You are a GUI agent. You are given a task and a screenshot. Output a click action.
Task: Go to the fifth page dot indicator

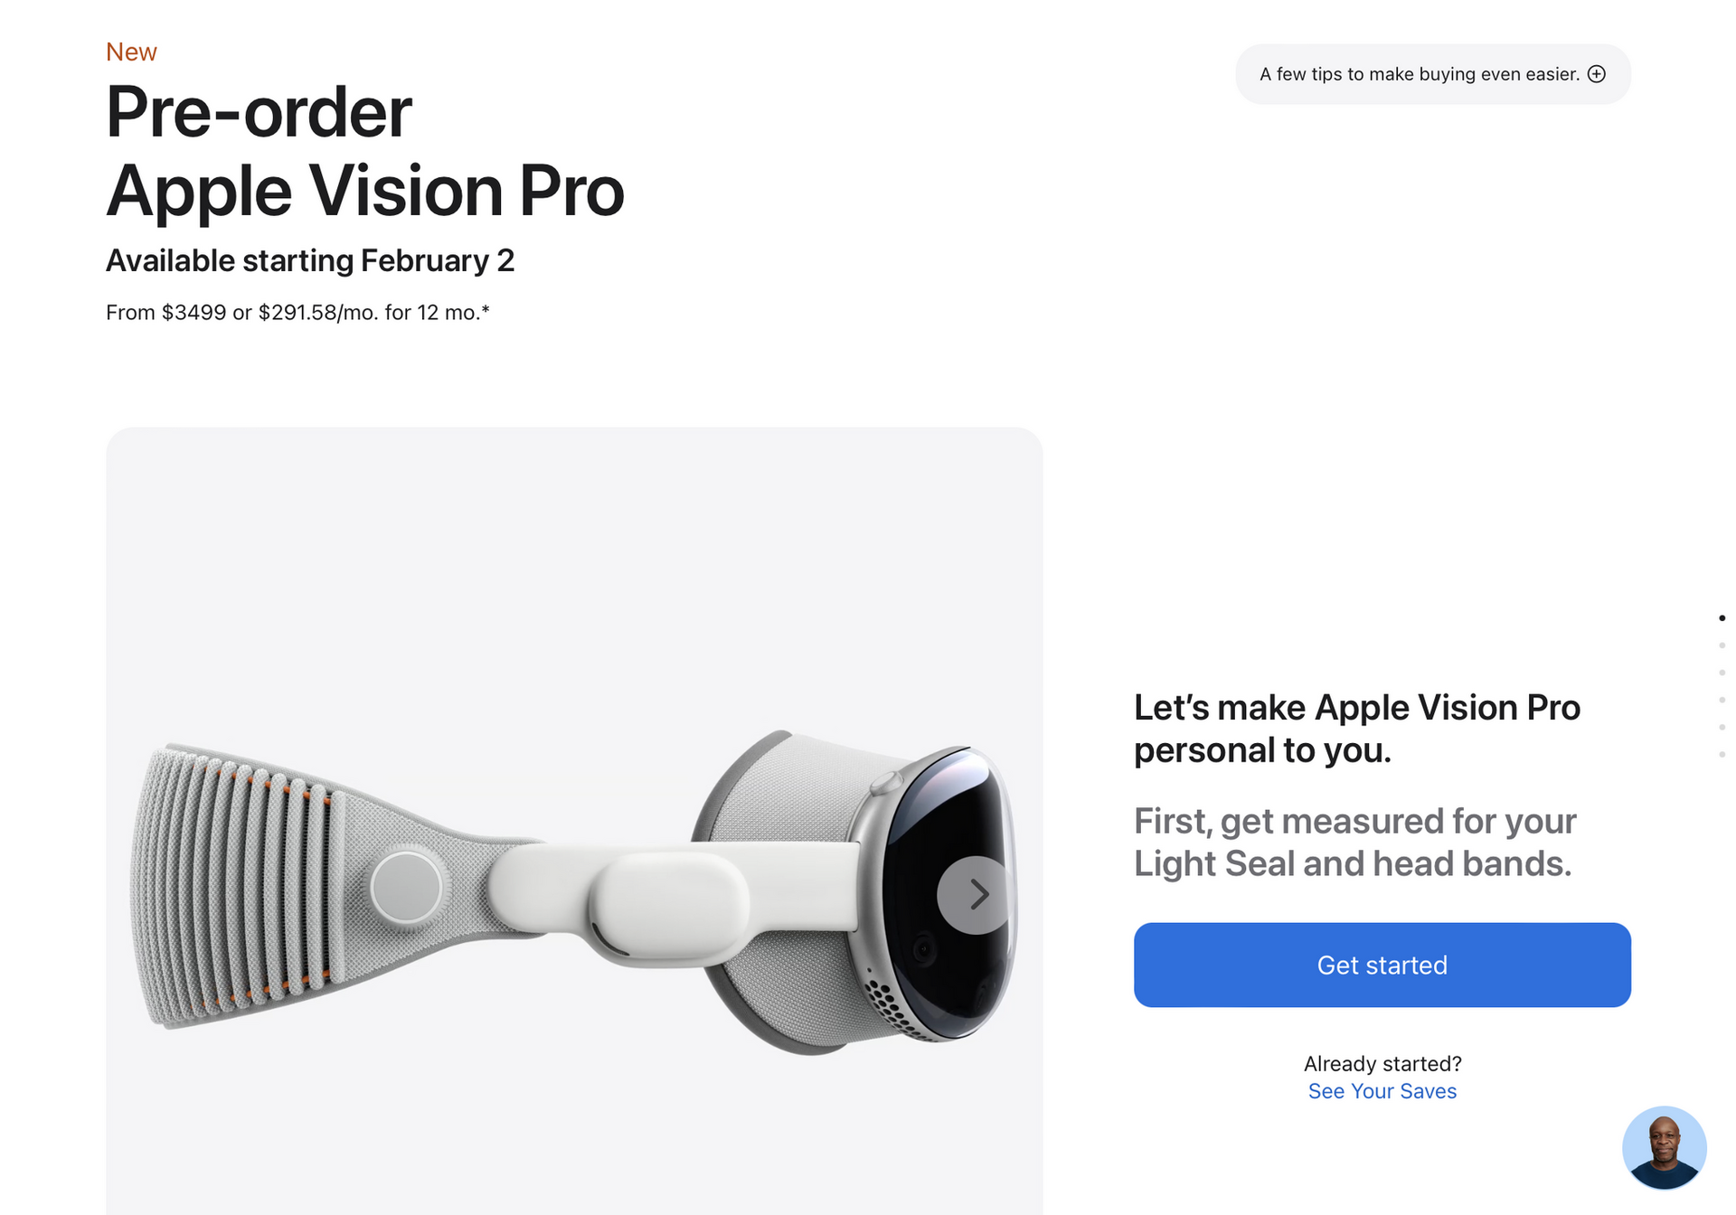(x=1722, y=727)
